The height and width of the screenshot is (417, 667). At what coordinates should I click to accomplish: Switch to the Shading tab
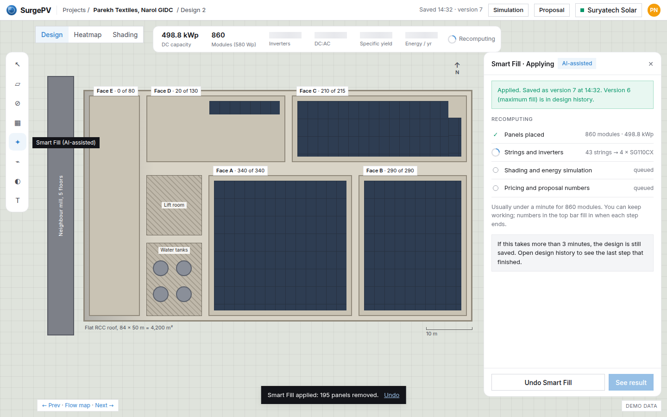point(125,35)
